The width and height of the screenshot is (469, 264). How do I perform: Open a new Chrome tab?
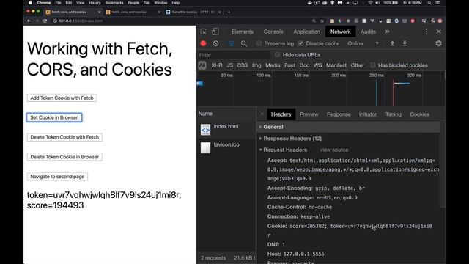pyautogui.click(x=229, y=12)
